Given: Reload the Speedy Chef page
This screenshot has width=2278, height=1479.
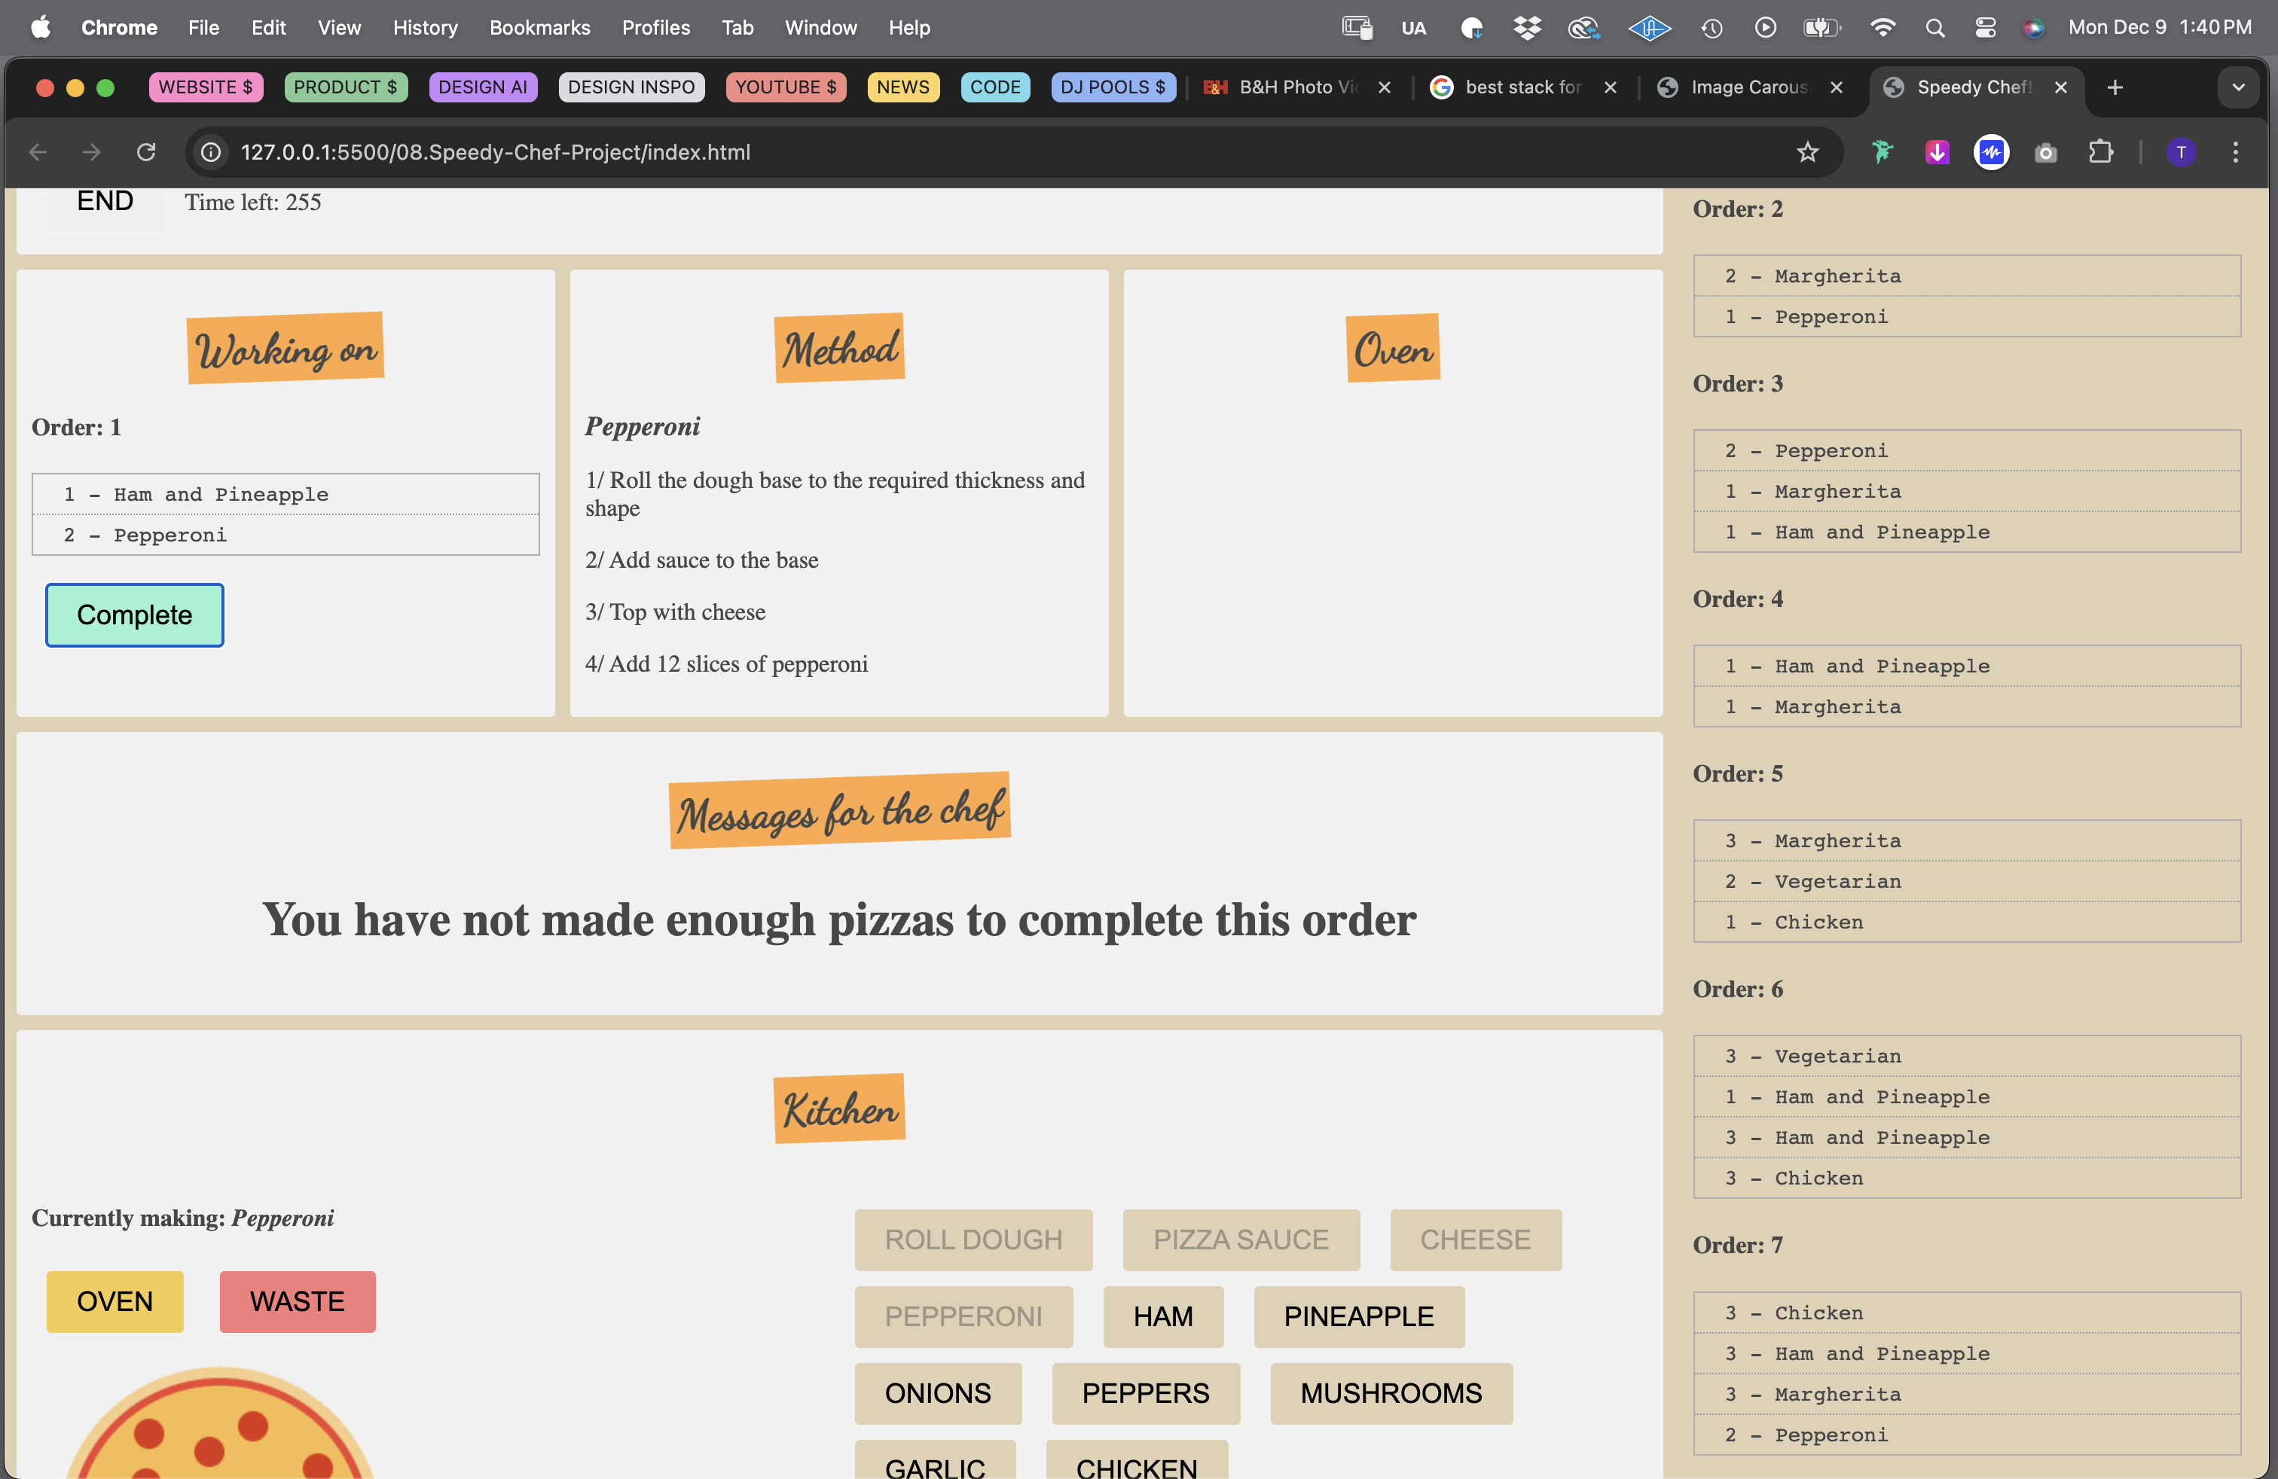Looking at the screenshot, I should click(x=145, y=152).
